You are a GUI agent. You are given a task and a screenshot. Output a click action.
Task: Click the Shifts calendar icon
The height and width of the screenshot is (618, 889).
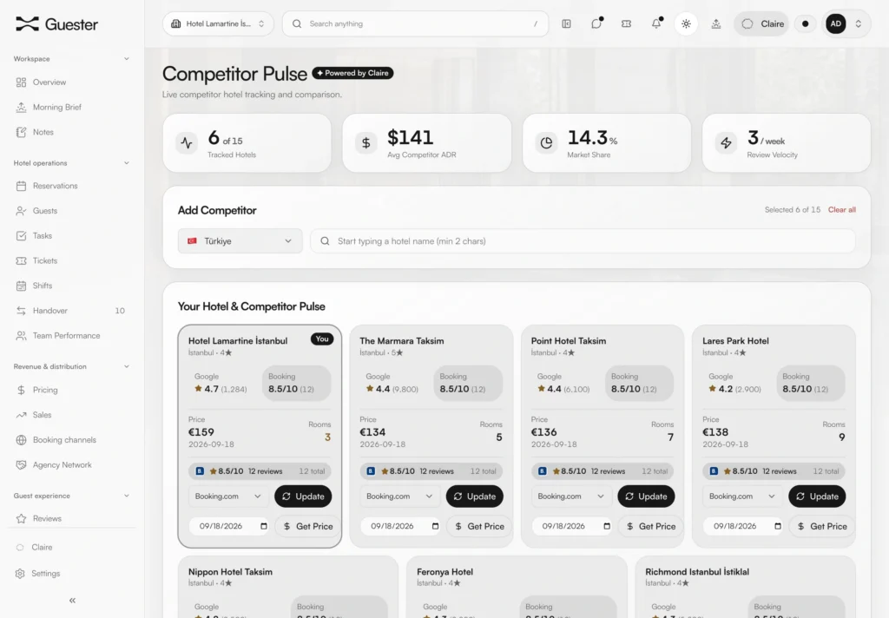(21, 286)
